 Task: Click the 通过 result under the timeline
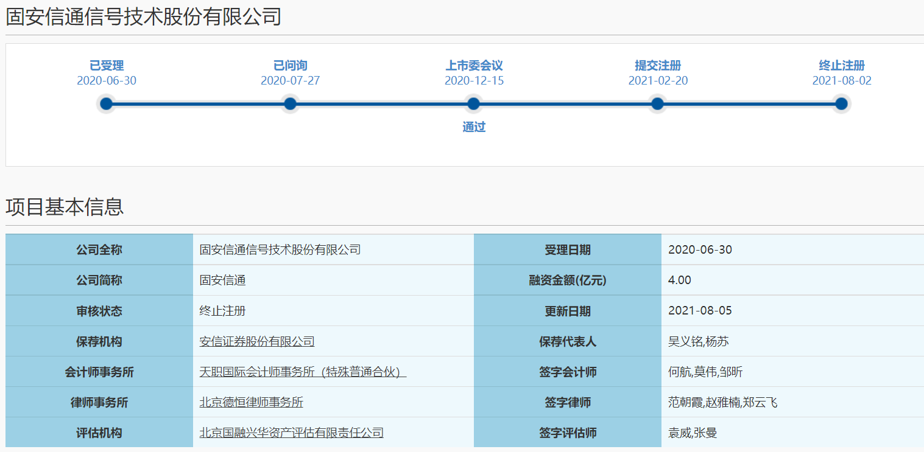point(474,127)
